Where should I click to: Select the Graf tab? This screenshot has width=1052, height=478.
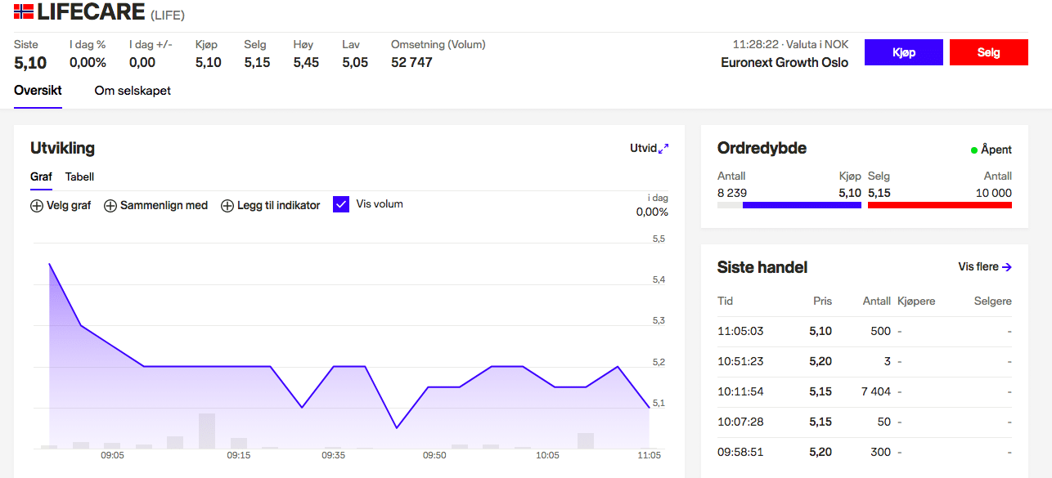[x=41, y=176]
